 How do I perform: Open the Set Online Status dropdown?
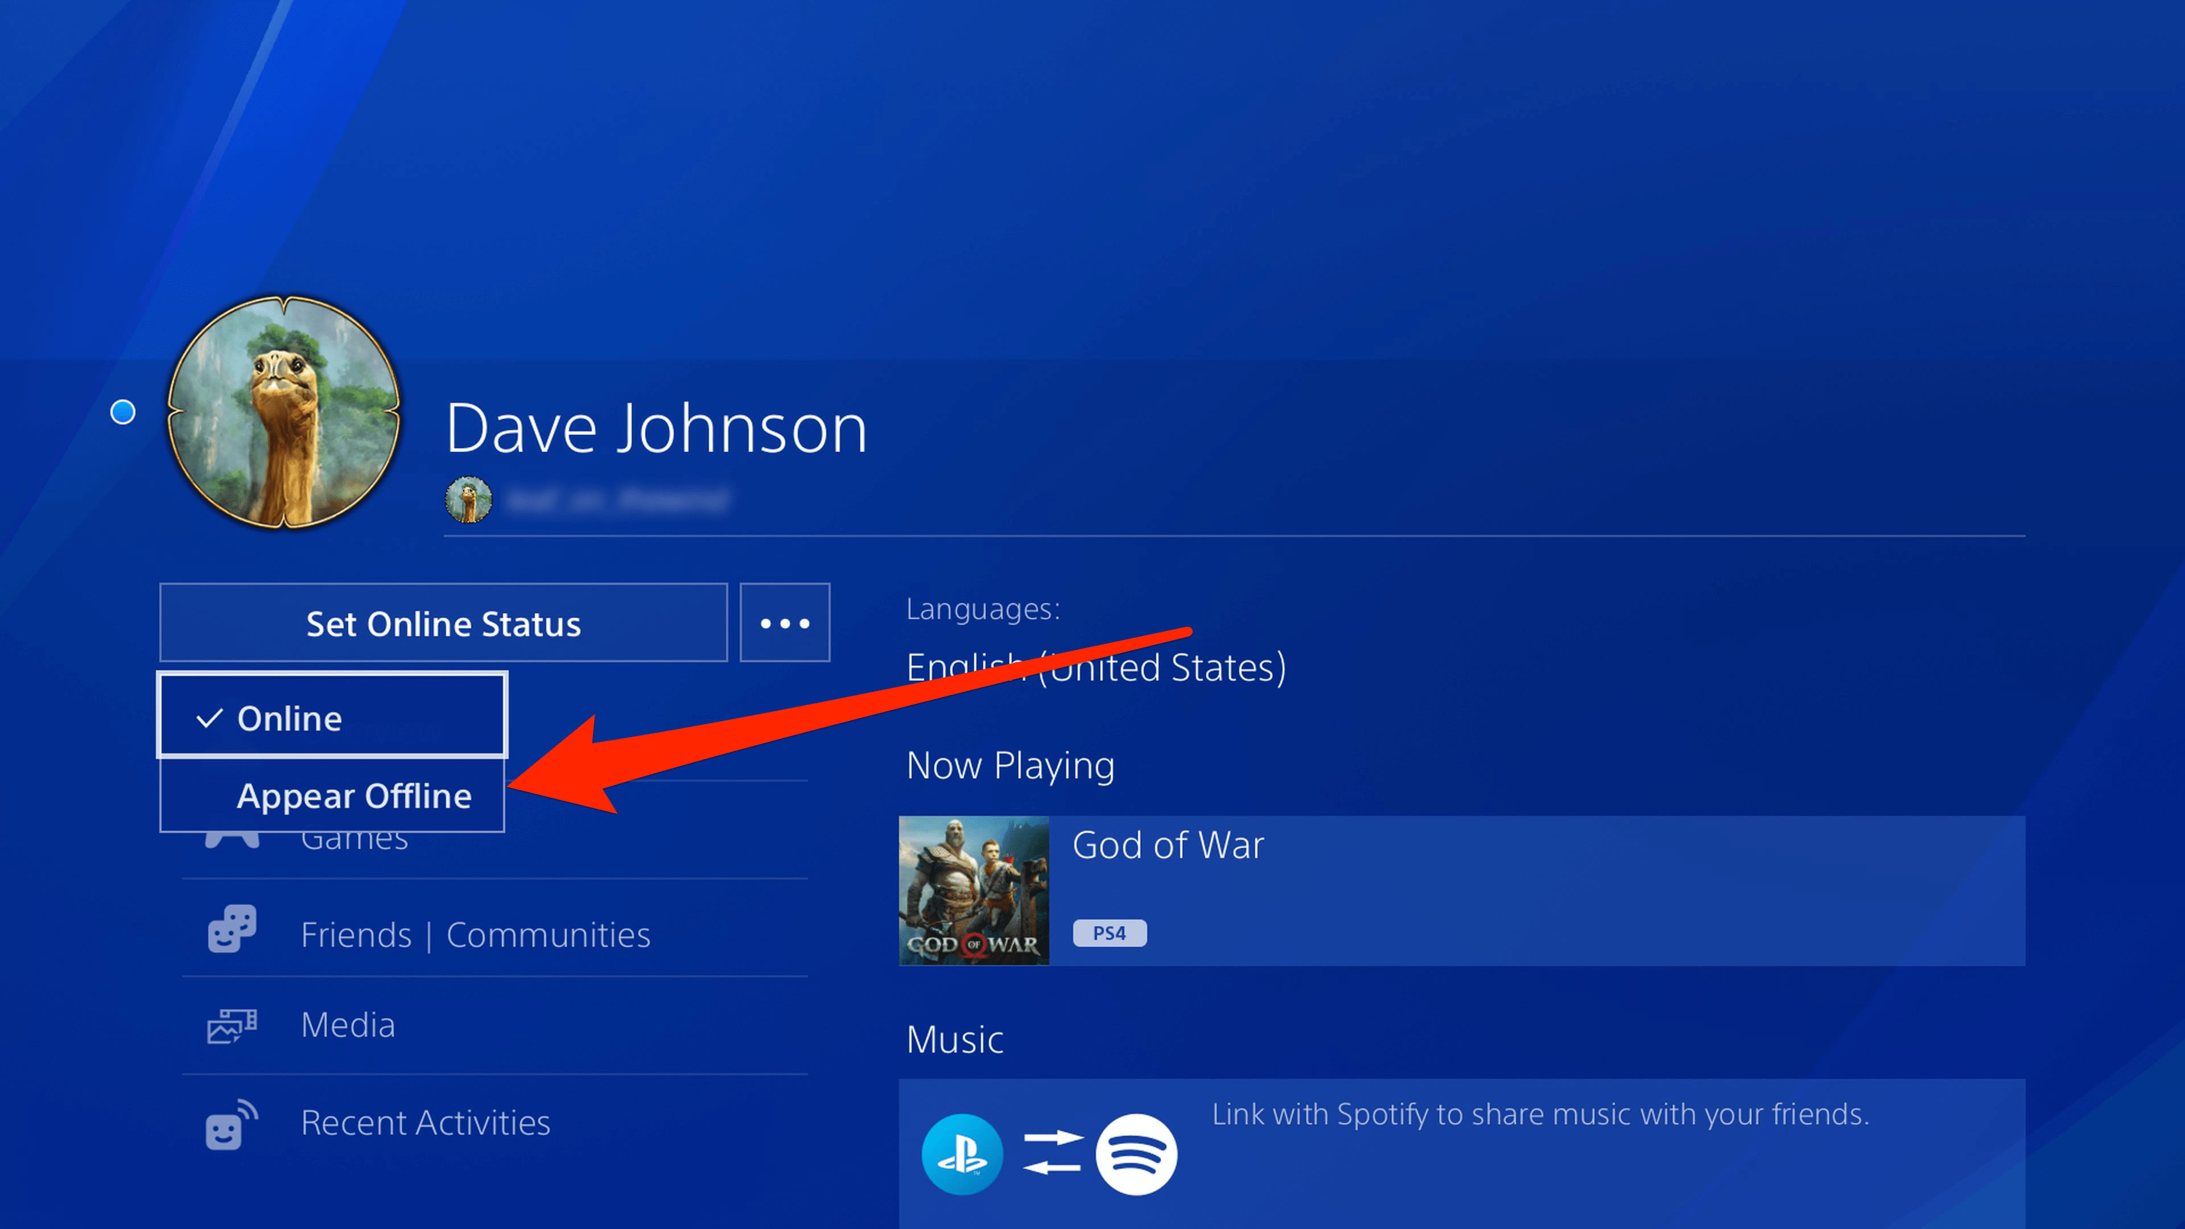(444, 624)
